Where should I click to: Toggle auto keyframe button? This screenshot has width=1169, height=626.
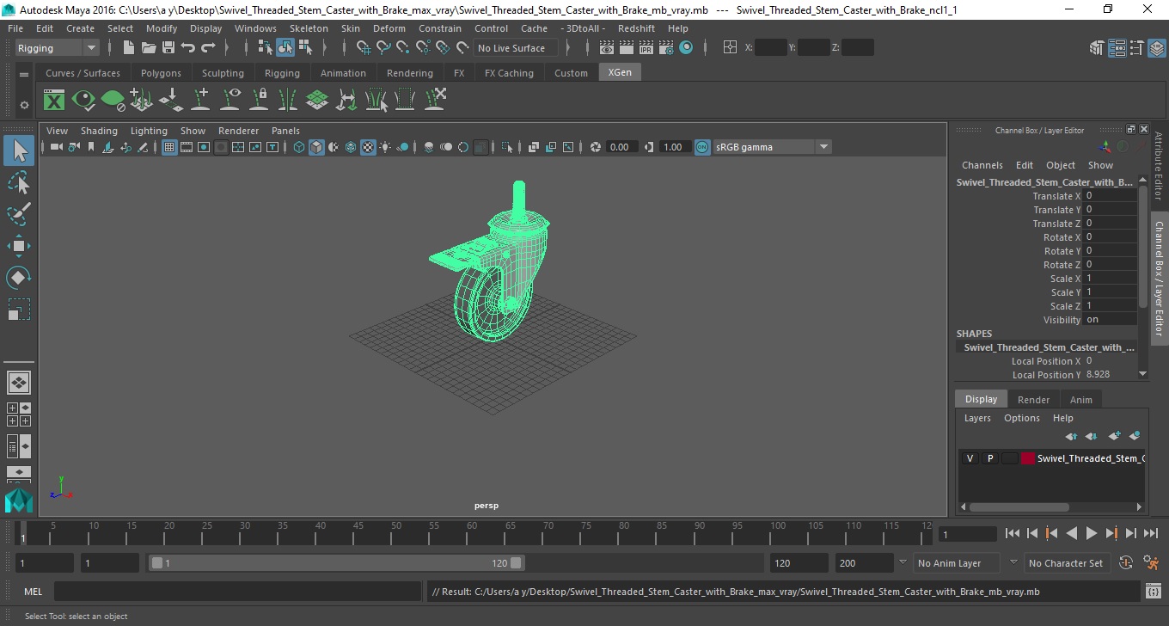click(x=1126, y=563)
